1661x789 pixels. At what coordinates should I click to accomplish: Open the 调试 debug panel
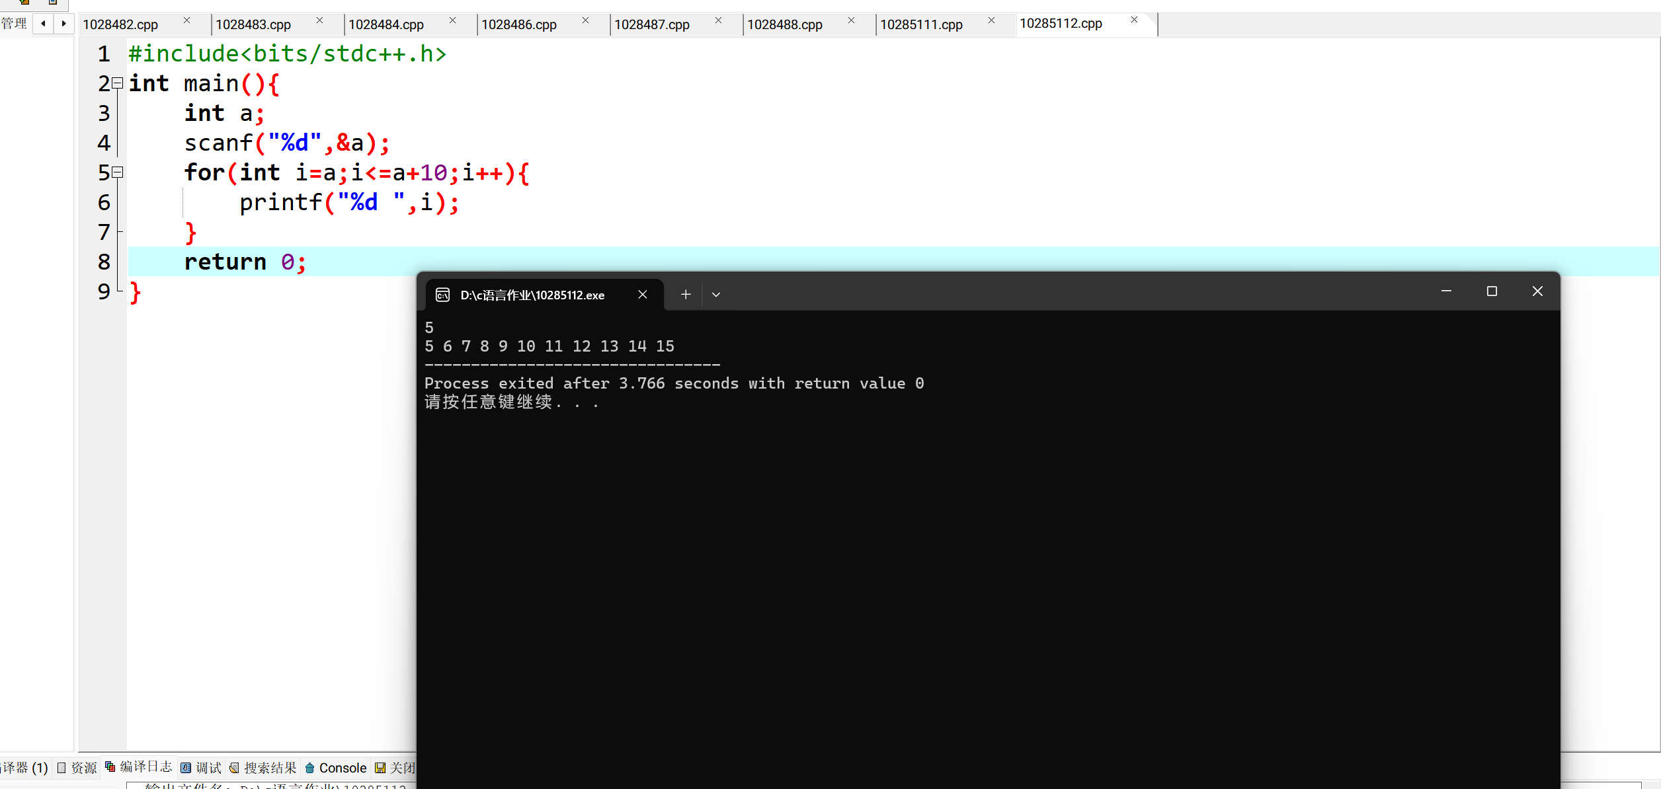click(x=202, y=768)
